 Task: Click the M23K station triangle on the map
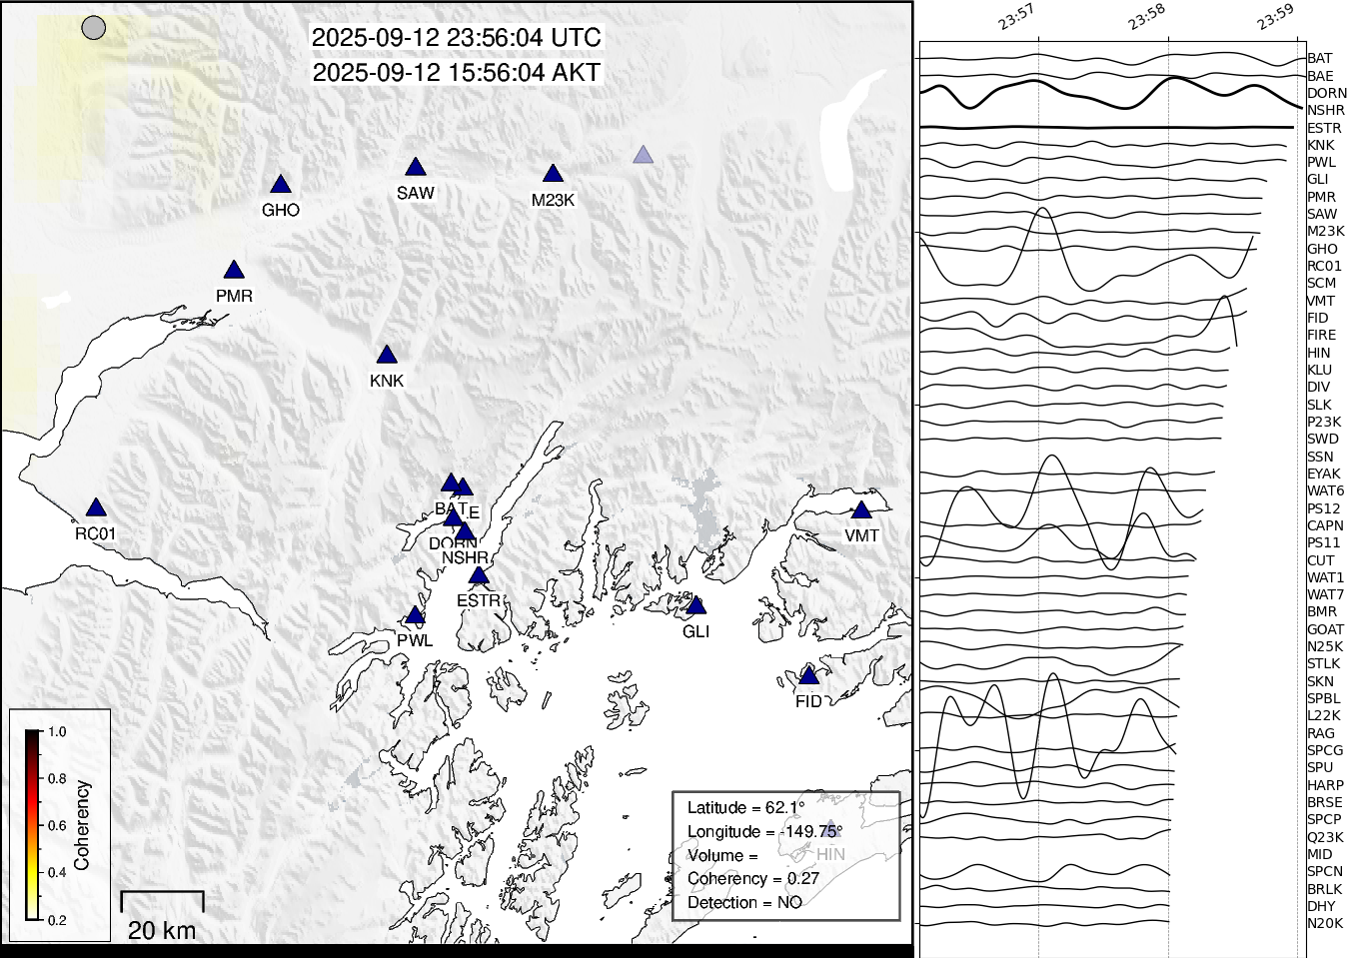tap(553, 175)
